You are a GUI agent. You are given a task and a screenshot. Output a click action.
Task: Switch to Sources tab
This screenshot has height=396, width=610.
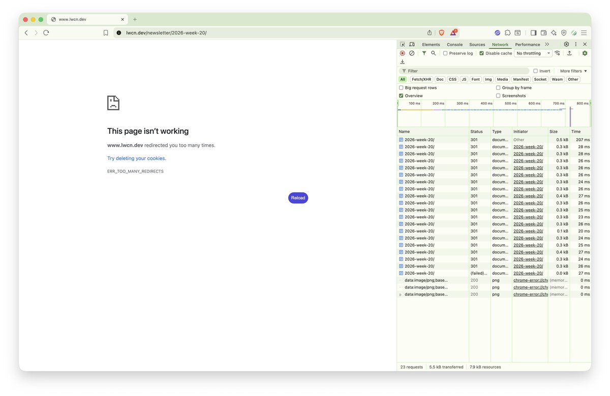coord(477,45)
